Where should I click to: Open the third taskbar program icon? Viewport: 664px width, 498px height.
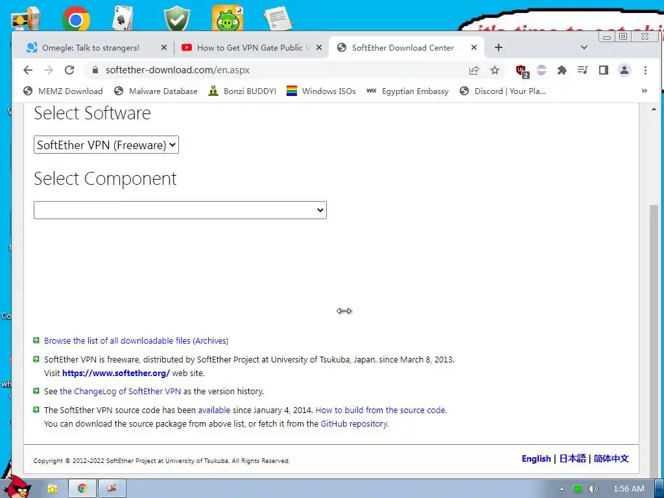click(112, 489)
